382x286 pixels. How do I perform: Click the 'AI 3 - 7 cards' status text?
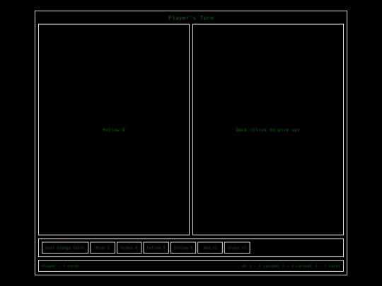pos(323,266)
